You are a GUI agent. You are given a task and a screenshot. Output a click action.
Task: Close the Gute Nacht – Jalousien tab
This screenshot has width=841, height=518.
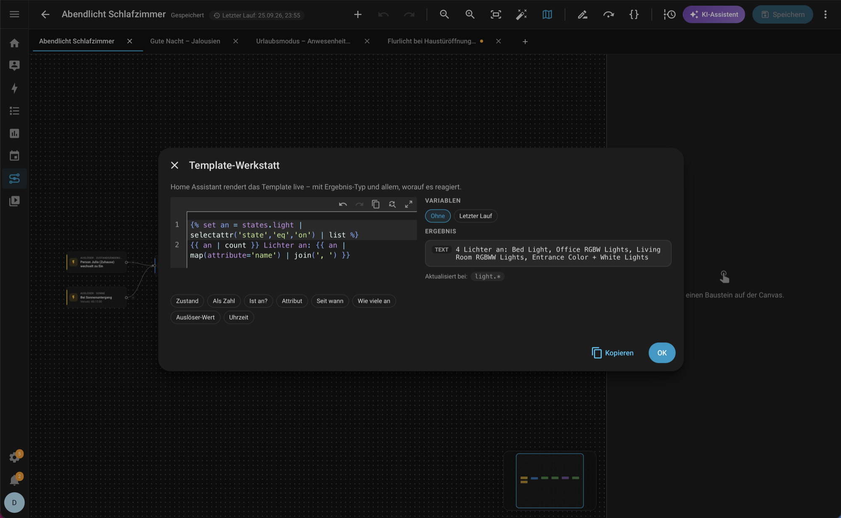tap(235, 41)
